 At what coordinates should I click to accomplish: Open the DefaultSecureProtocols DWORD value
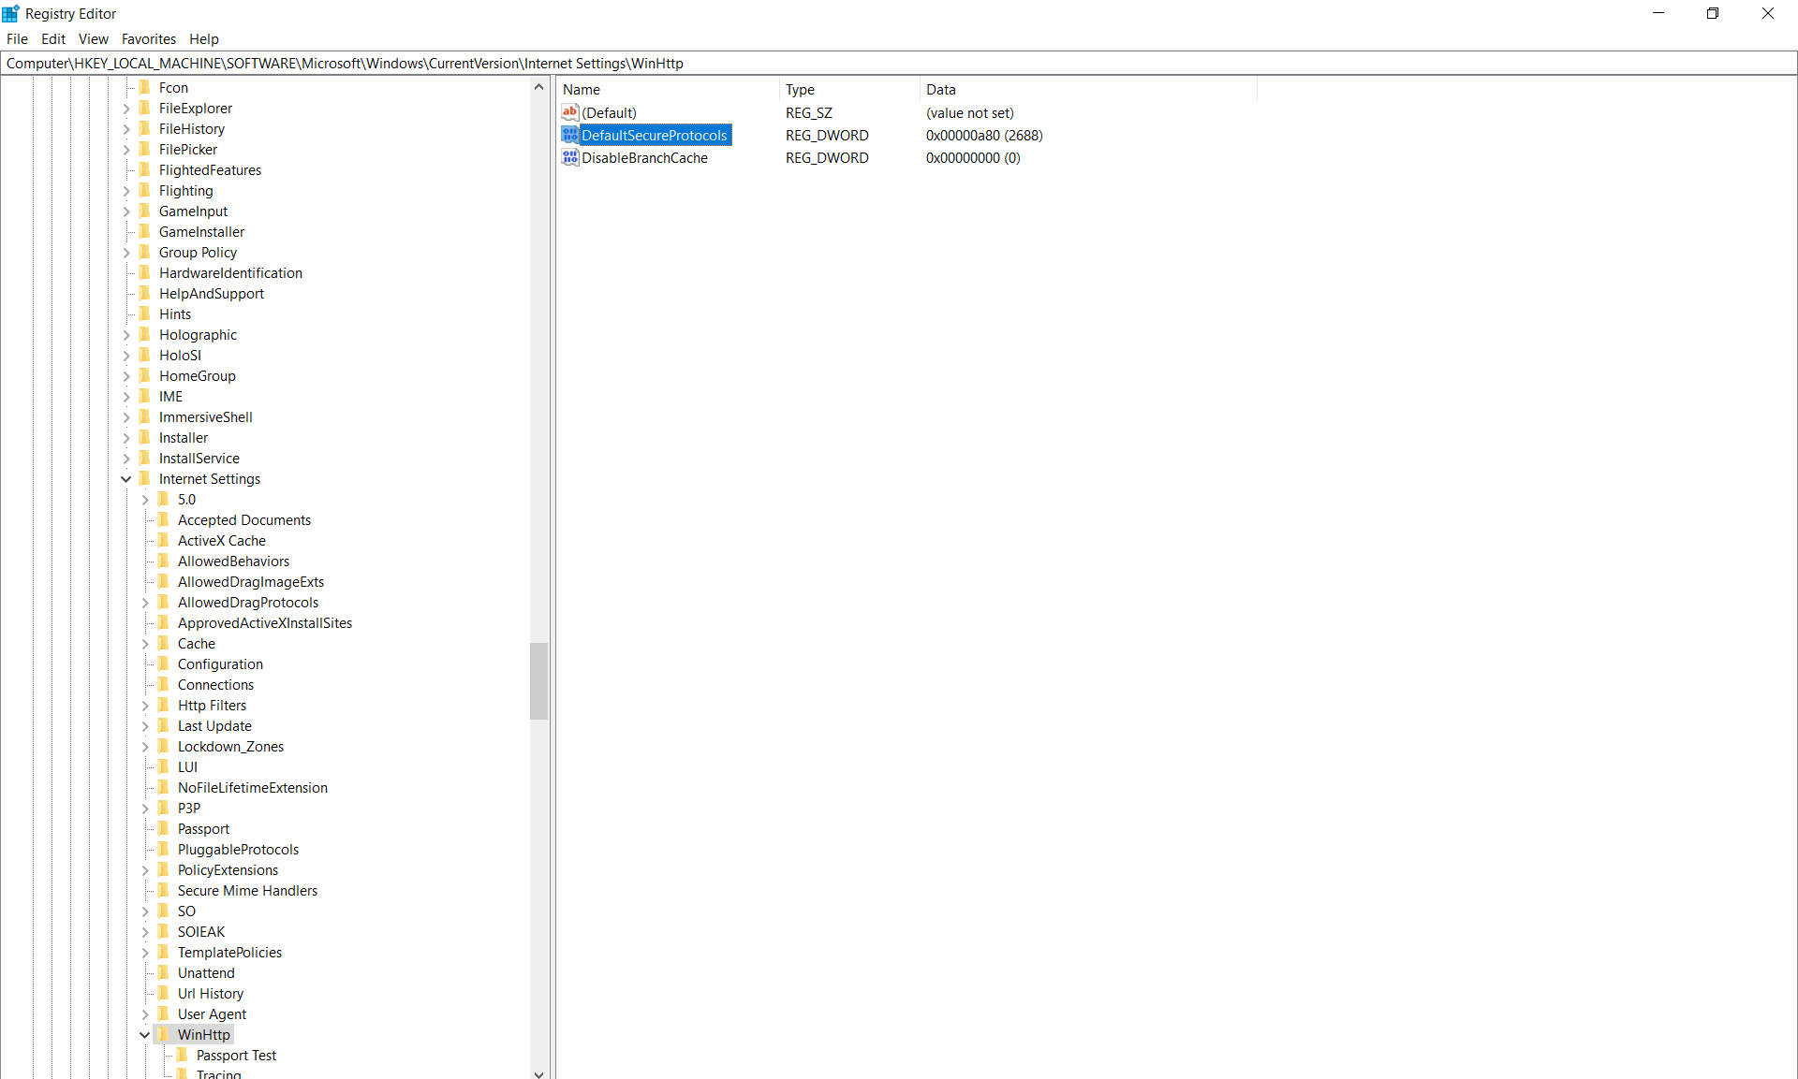655,135
